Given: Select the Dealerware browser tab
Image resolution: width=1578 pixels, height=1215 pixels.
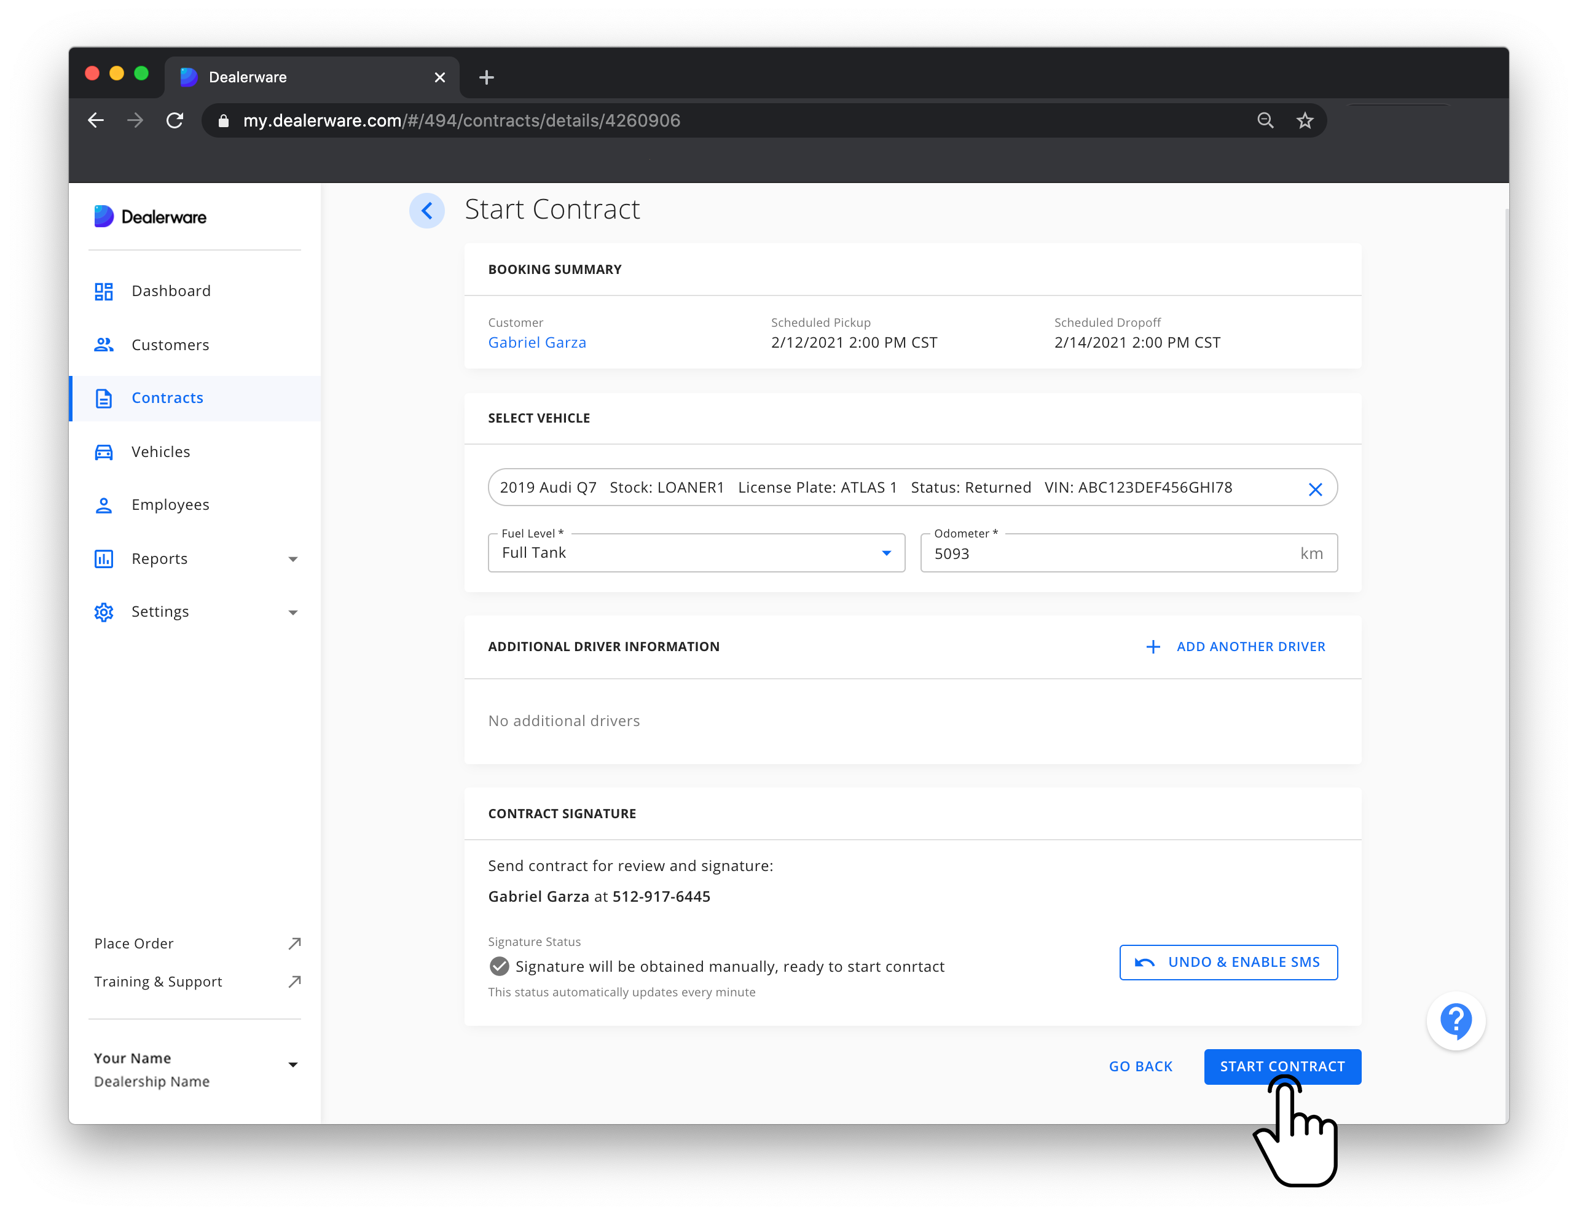Looking at the screenshot, I should point(312,77).
